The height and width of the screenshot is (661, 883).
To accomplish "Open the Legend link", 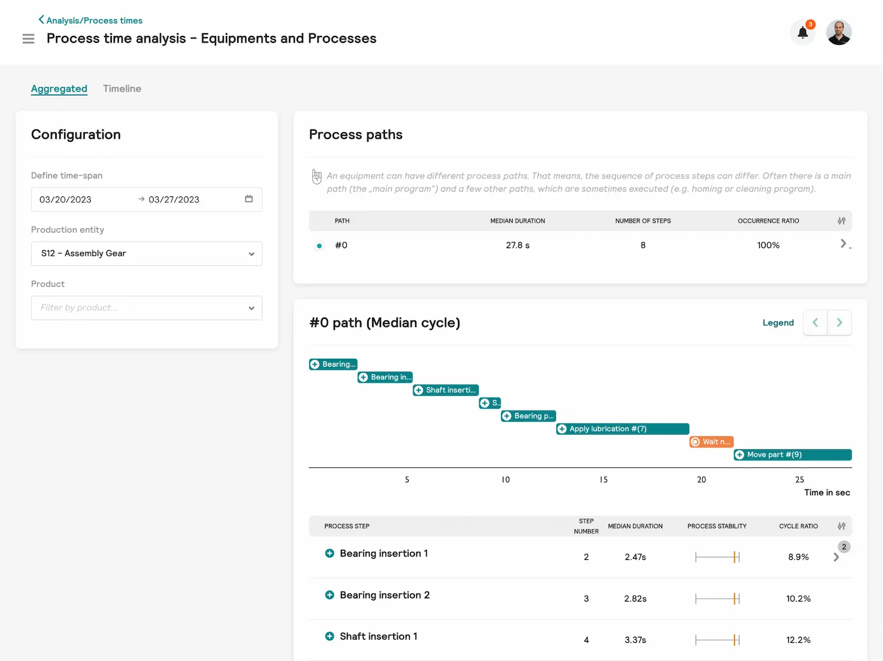I will [x=778, y=323].
